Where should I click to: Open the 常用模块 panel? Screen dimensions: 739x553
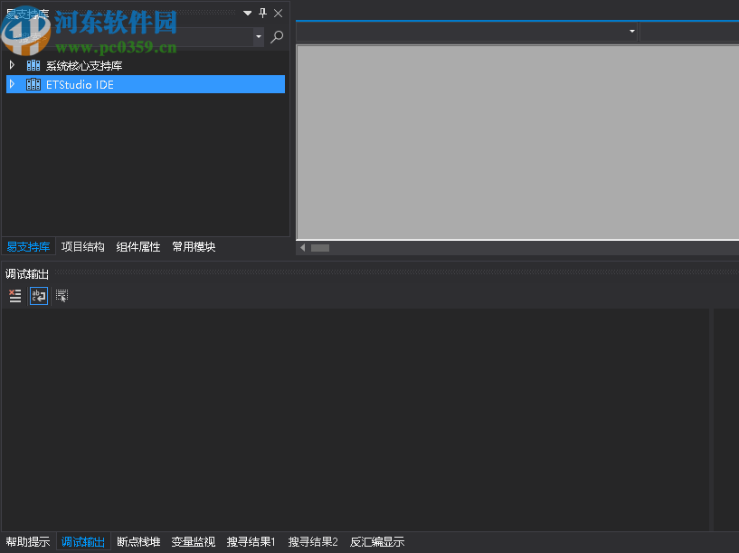click(x=194, y=246)
